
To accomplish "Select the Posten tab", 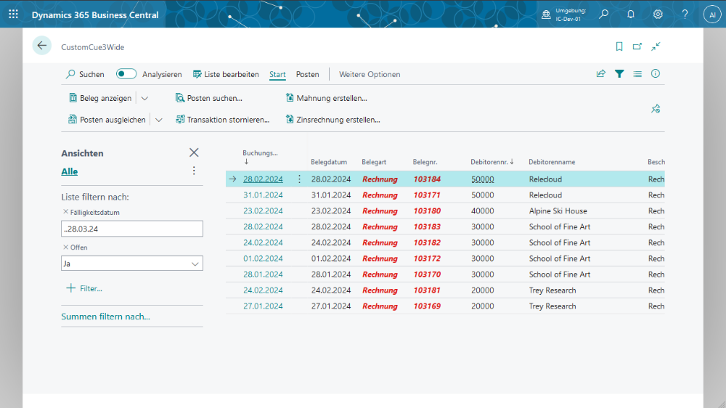I will pyautogui.click(x=307, y=74).
